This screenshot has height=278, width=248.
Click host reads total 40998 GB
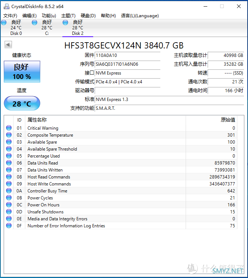[x=226, y=55]
